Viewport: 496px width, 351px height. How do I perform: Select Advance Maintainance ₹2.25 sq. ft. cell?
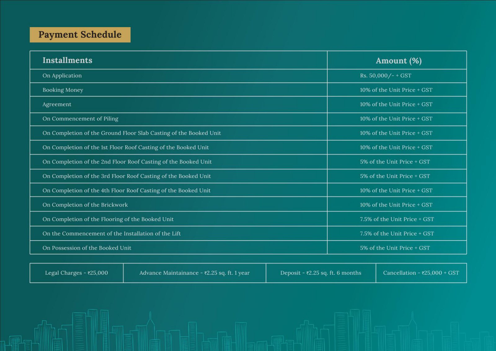195,273
